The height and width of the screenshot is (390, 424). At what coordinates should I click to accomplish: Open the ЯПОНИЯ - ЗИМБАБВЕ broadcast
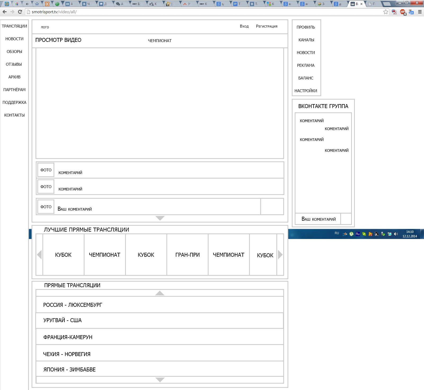click(160, 369)
